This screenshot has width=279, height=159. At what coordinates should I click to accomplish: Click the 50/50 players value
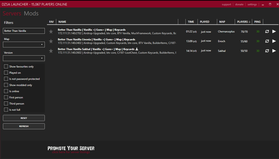click(x=244, y=51)
